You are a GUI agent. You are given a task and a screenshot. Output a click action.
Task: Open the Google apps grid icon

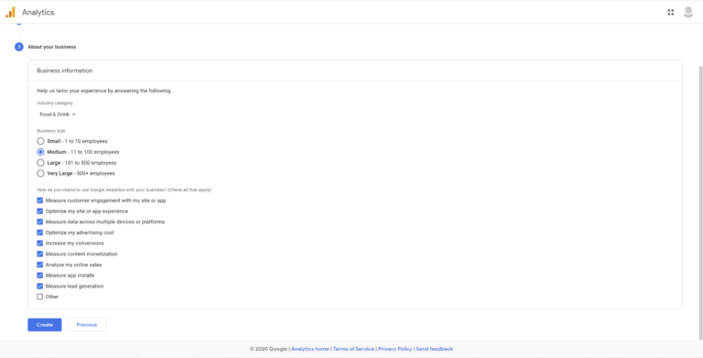click(x=670, y=13)
